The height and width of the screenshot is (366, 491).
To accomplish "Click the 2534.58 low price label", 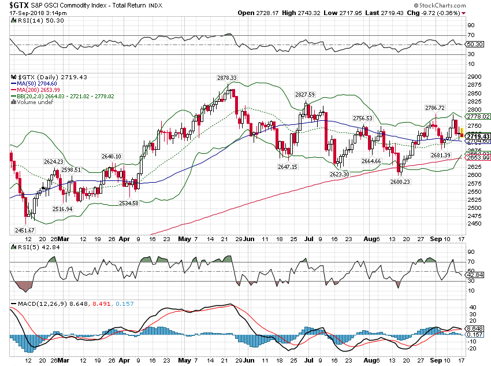I will (x=129, y=204).
